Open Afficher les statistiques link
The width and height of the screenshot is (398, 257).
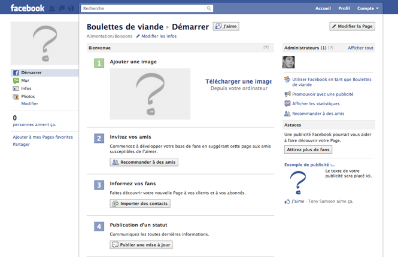pyautogui.click(x=316, y=103)
